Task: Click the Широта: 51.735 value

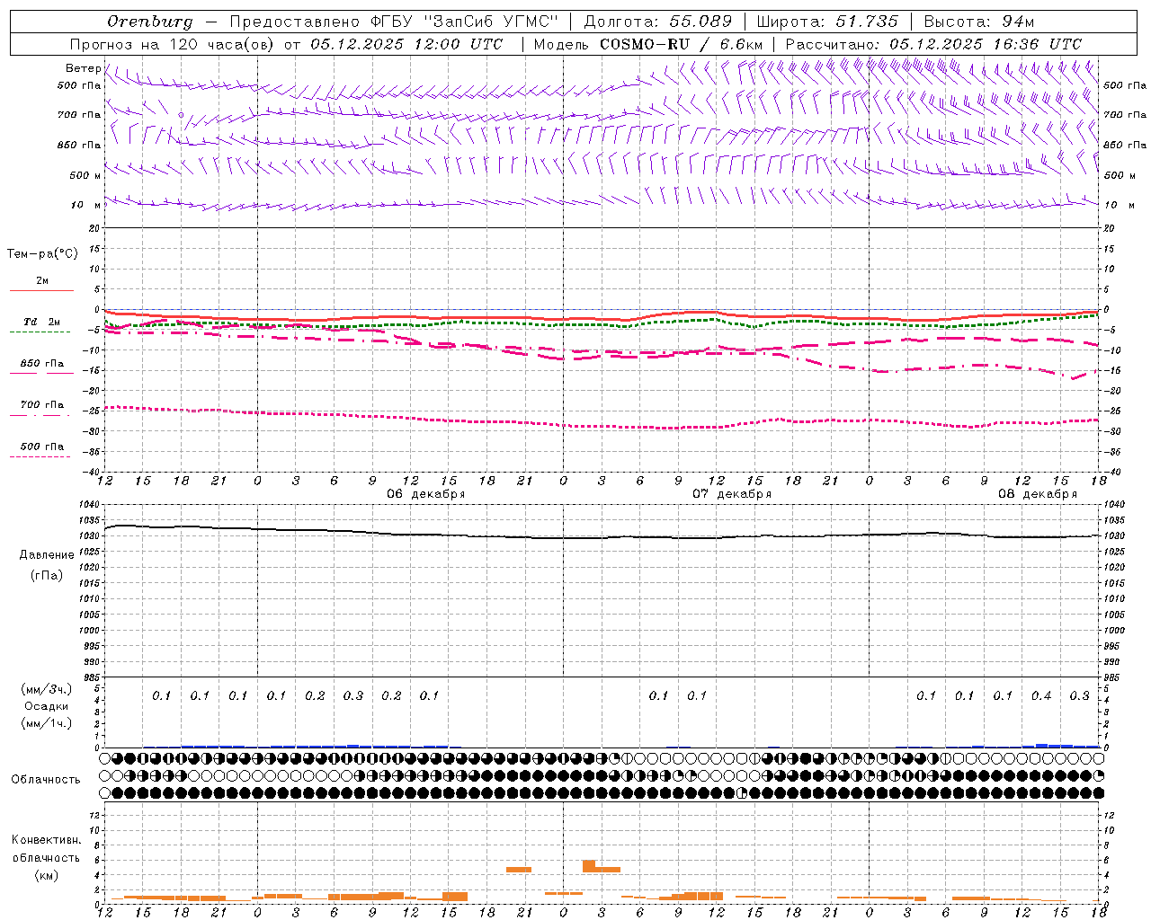Action: [828, 22]
